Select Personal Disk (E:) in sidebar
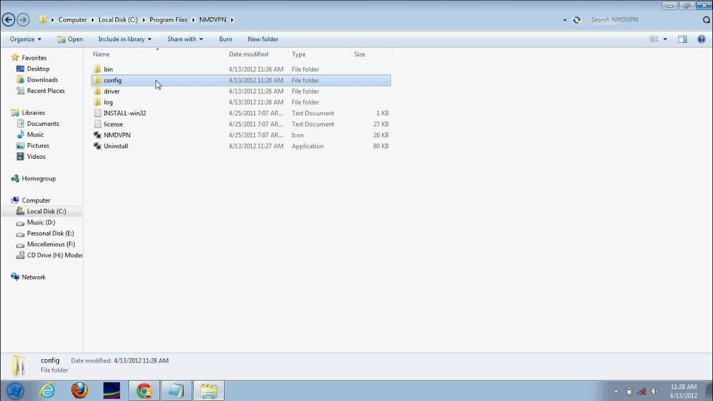Screen dimensions: 713x401 [51, 233]
